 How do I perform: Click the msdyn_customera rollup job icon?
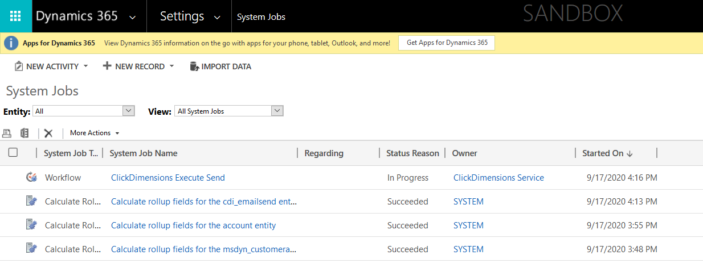[31, 248]
